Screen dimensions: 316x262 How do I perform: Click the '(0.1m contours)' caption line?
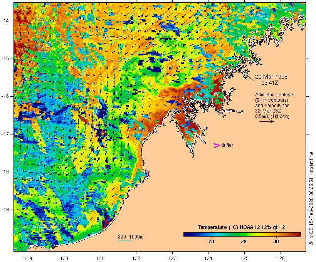click(x=272, y=100)
